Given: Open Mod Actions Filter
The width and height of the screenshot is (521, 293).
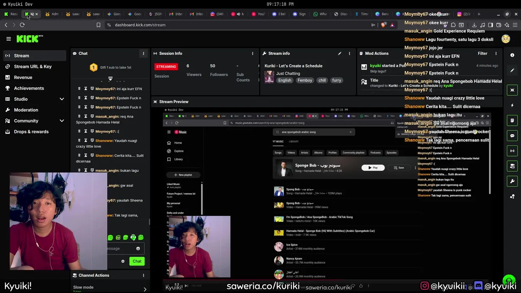Looking at the screenshot, I should point(482,53).
